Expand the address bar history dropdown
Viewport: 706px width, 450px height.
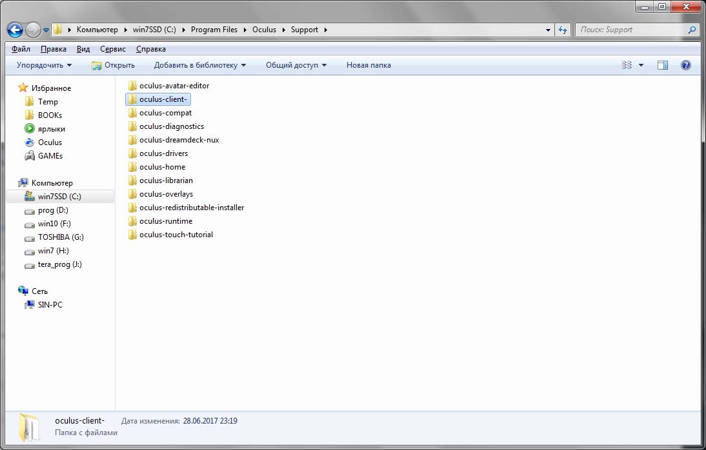coord(548,30)
